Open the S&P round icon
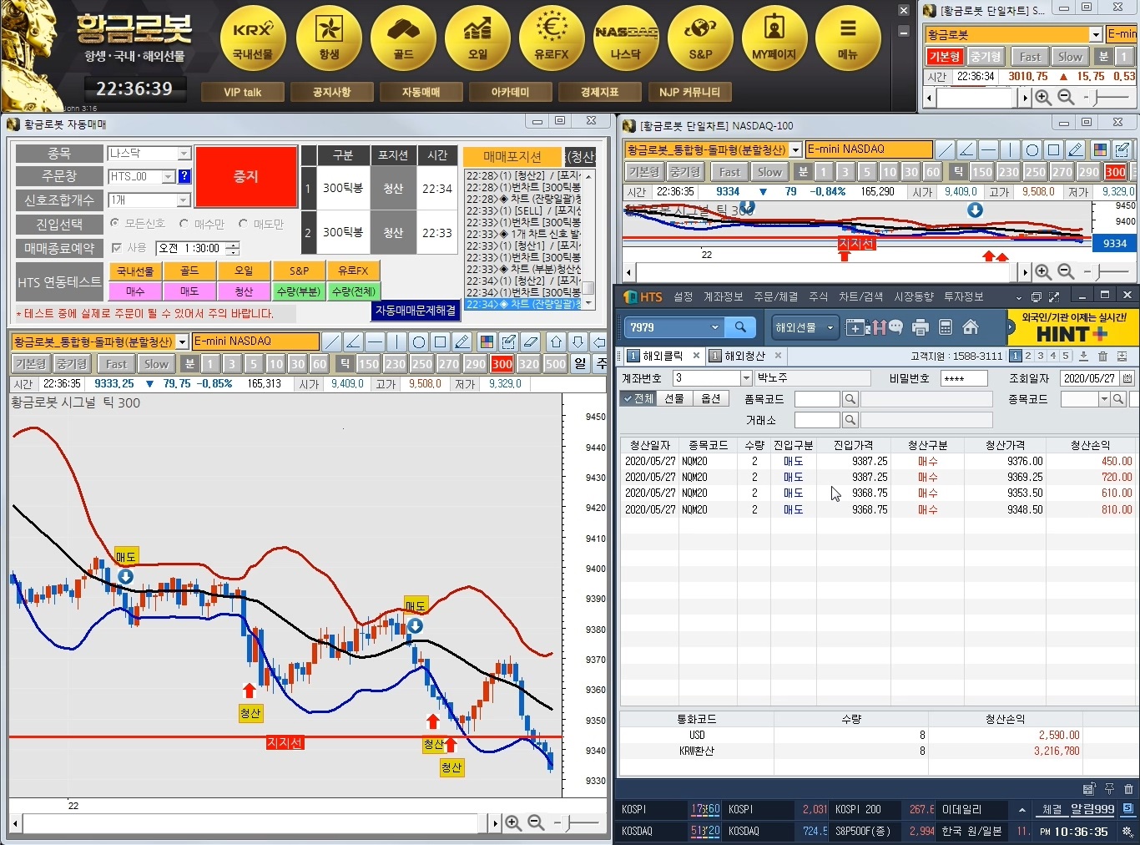 [700, 38]
